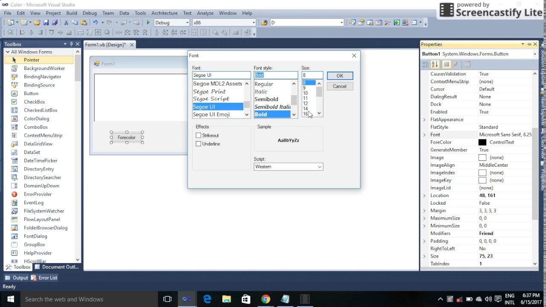Image resolution: width=546 pixels, height=307 pixels.
Task: Click the Font name input field
Action: [221, 75]
